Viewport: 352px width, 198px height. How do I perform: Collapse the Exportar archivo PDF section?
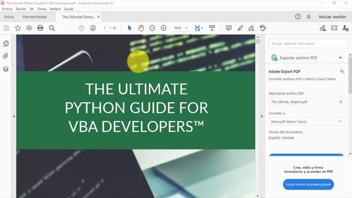point(340,58)
